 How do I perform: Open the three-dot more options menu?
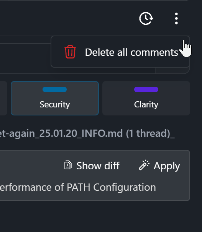(x=176, y=18)
